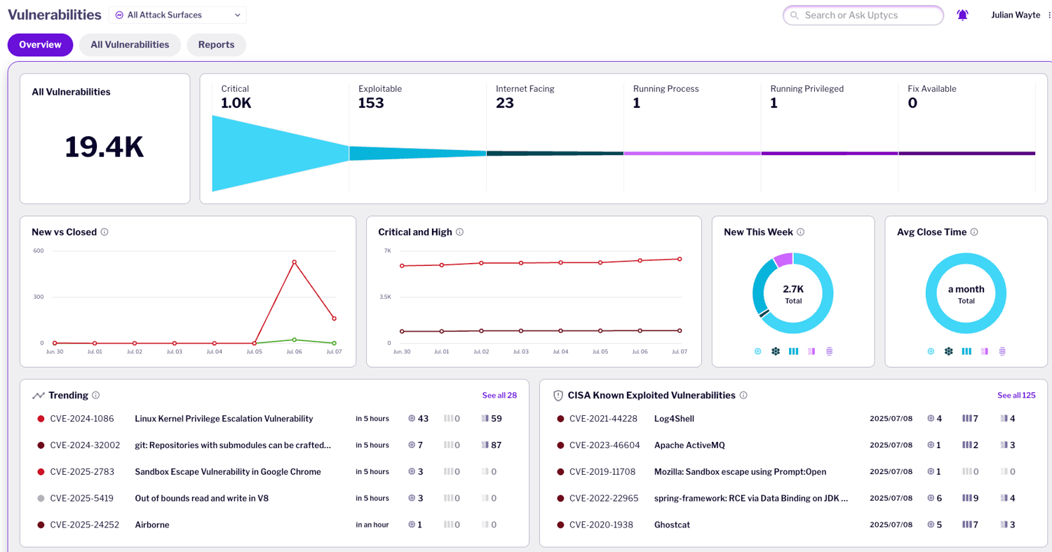Screen dimensions: 1052x552
Task: Expand the All Attack Surfaces chevron arrow
Action: click(x=237, y=15)
